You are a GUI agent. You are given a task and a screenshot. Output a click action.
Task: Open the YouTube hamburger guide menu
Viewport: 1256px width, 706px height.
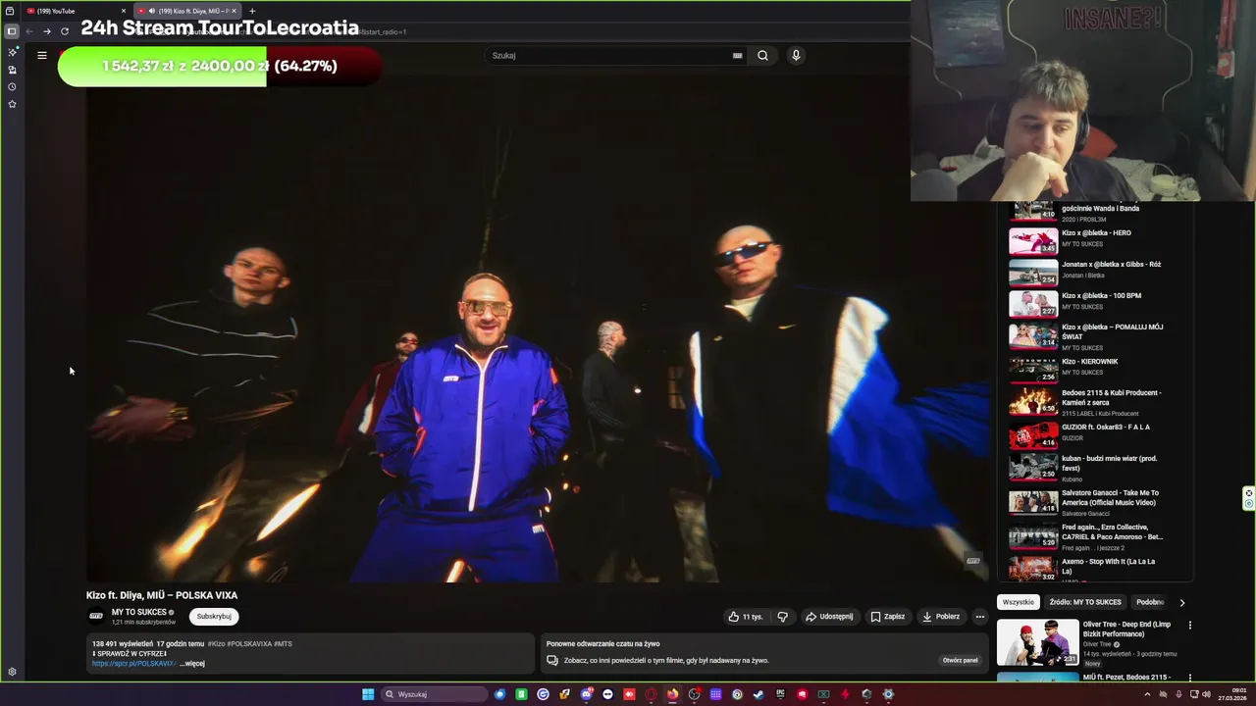[x=42, y=55]
